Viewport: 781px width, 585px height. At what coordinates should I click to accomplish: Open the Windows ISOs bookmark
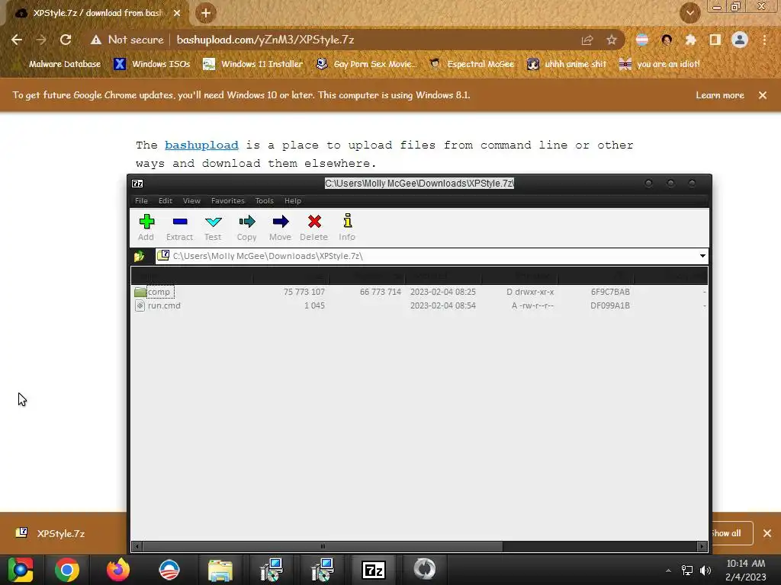point(152,64)
